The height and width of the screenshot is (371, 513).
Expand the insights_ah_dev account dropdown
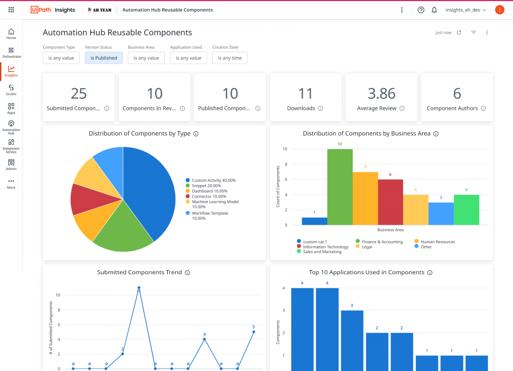(x=465, y=10)
